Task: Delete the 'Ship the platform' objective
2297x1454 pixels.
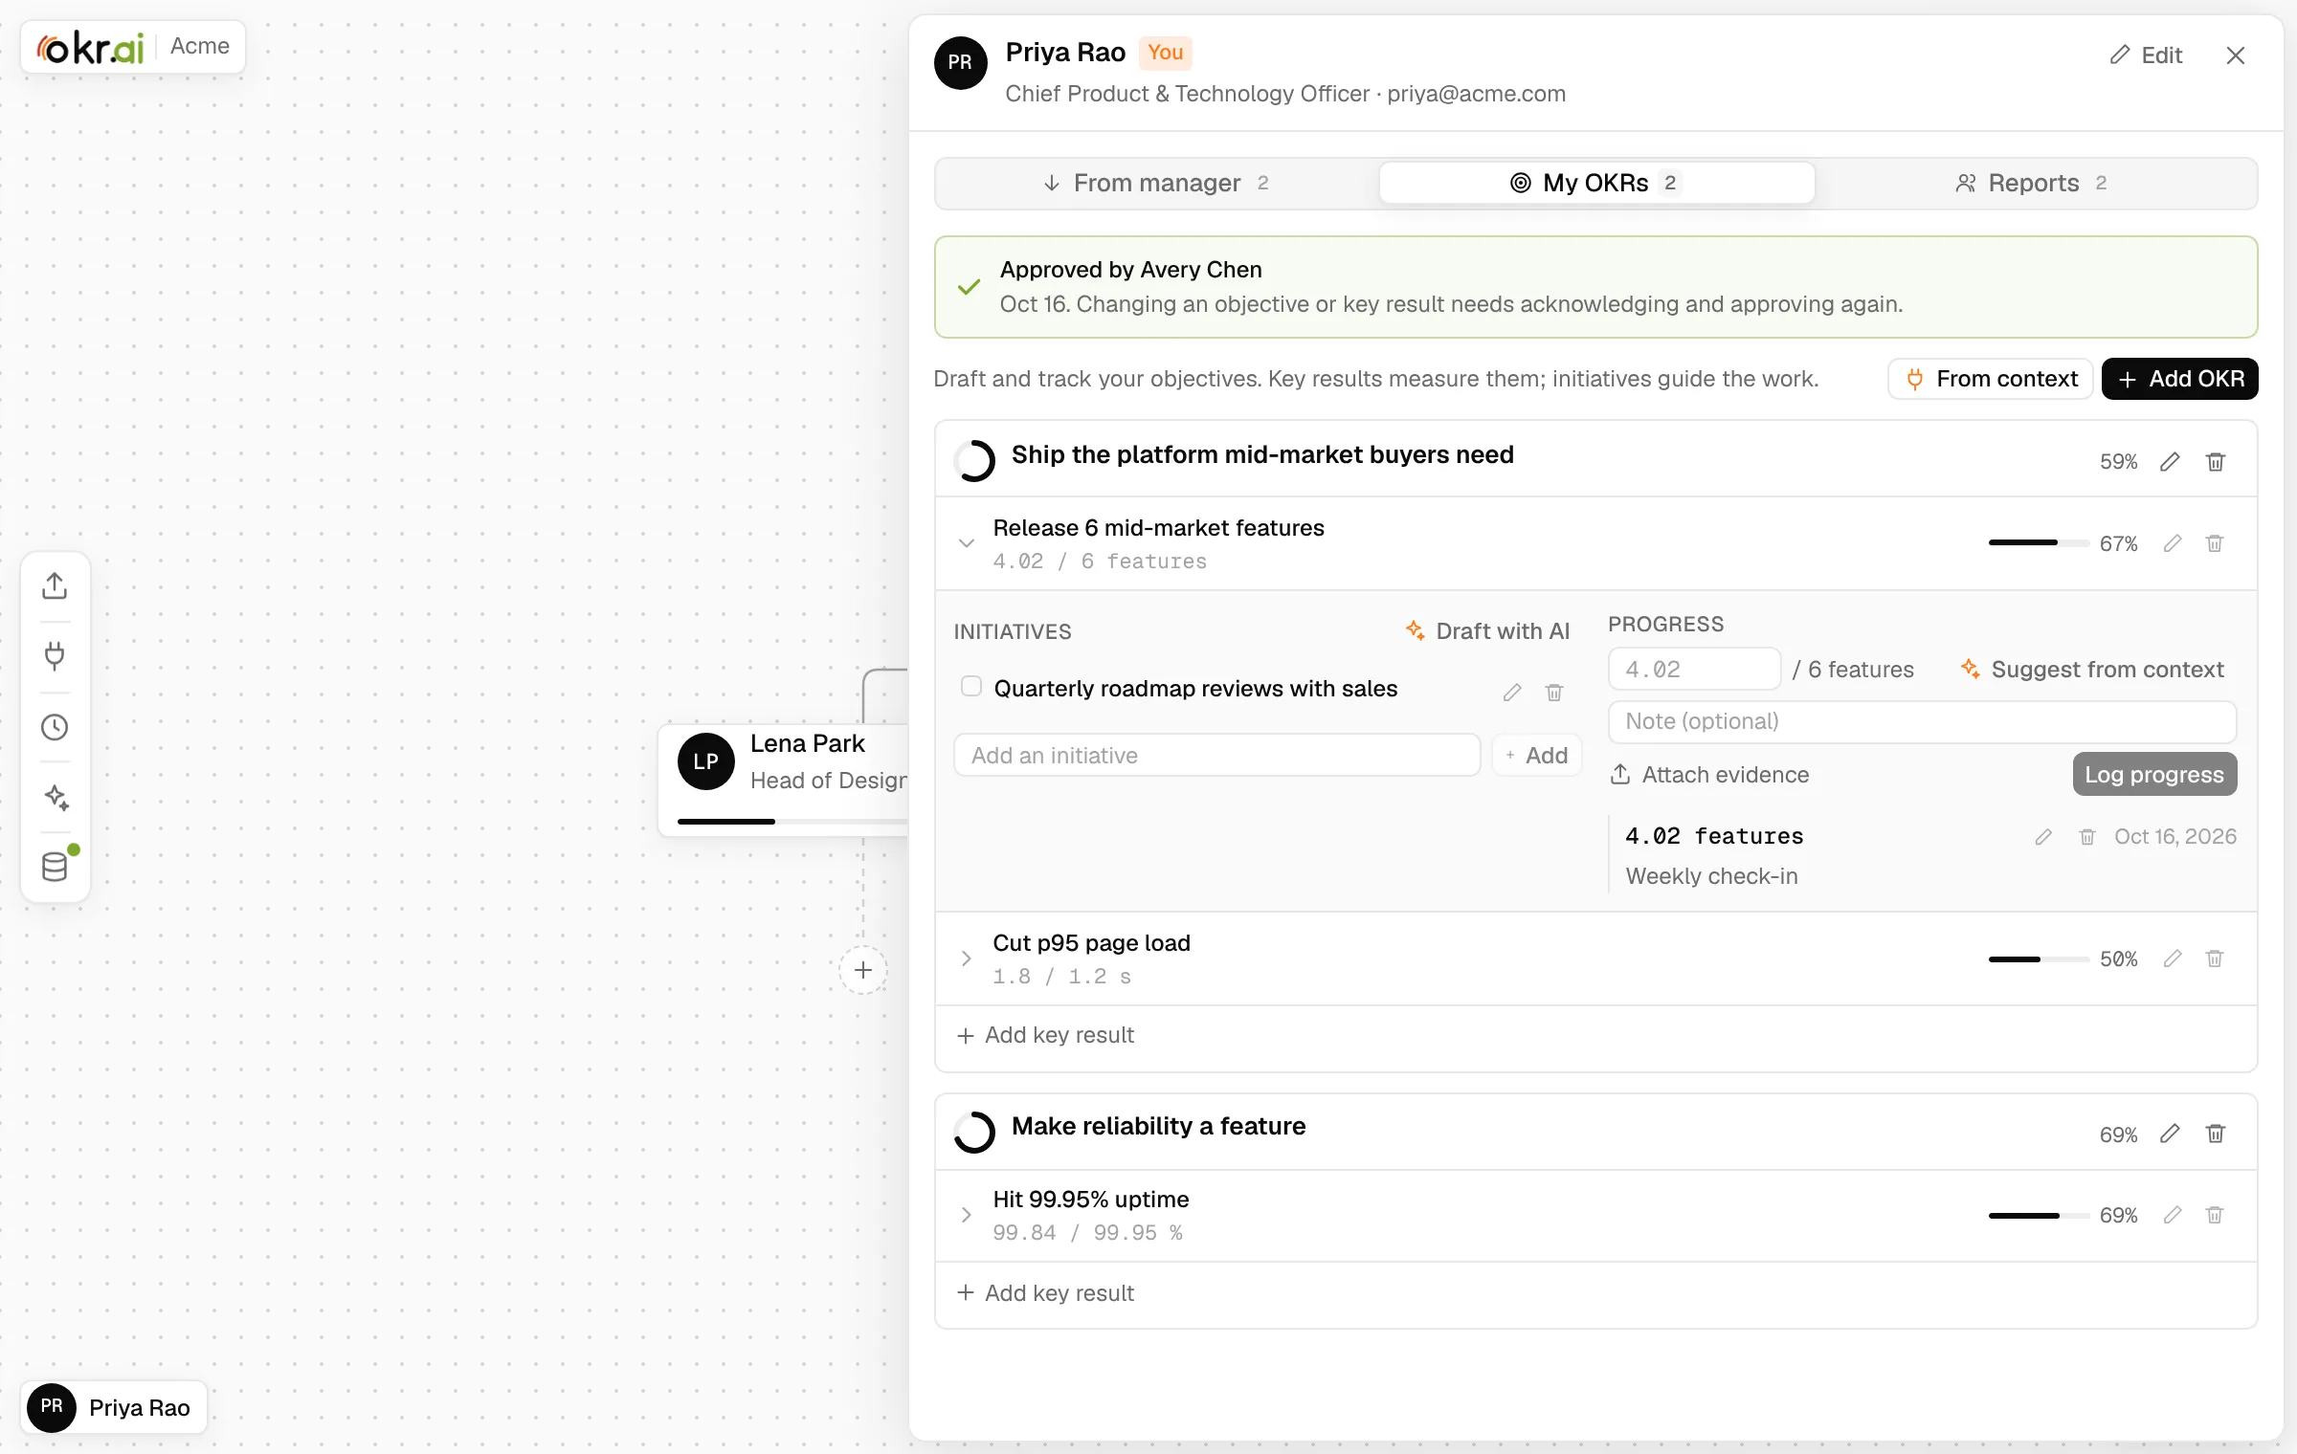Action: (2215, 462)
